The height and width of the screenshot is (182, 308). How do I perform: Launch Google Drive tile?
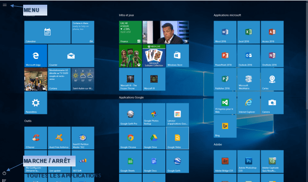(x=154, y=138)
